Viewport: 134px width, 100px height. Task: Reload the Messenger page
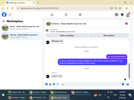tap(12, 8)
